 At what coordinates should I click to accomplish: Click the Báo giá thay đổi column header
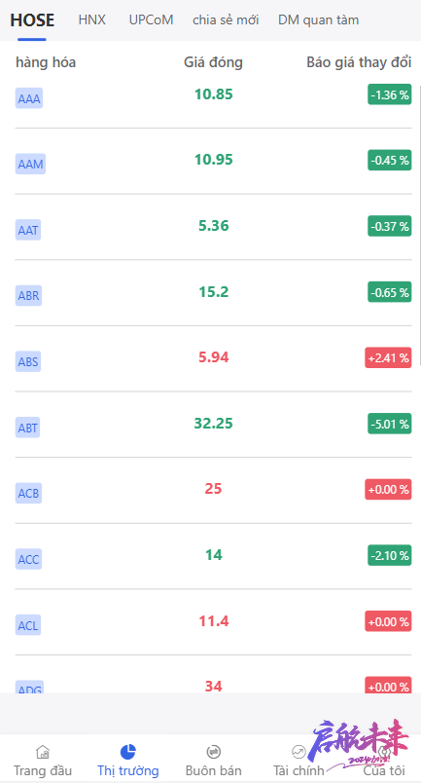coord(359,62)
